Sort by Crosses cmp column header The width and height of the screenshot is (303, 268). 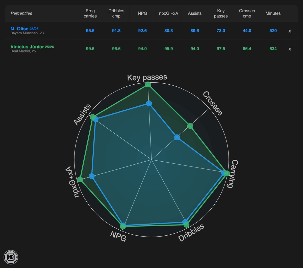[247, 13]
